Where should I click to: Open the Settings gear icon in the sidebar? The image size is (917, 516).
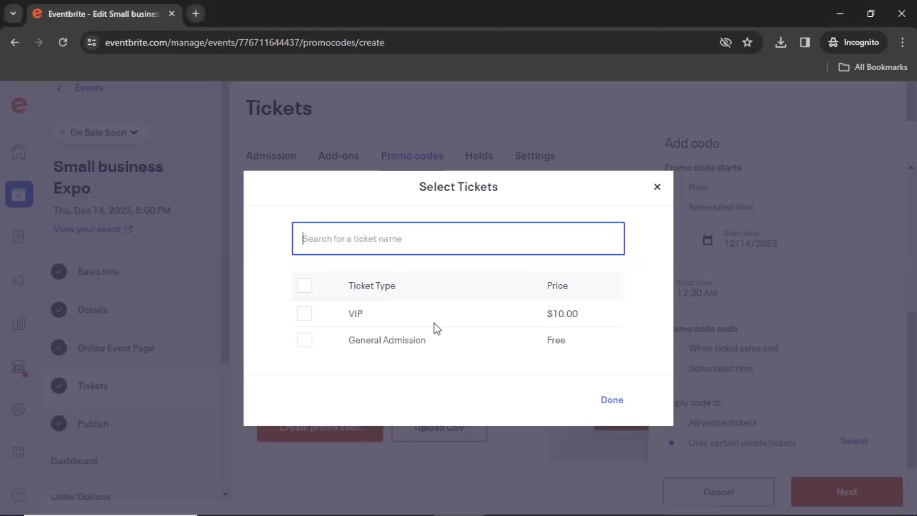click(x=19, y=409)
